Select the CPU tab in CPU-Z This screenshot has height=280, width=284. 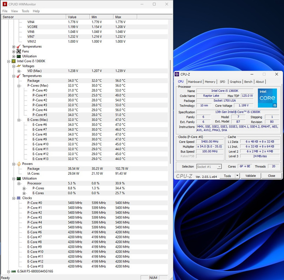pos(181,82)
